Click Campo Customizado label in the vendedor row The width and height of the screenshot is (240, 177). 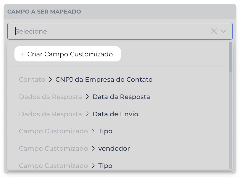pos(53,149)
